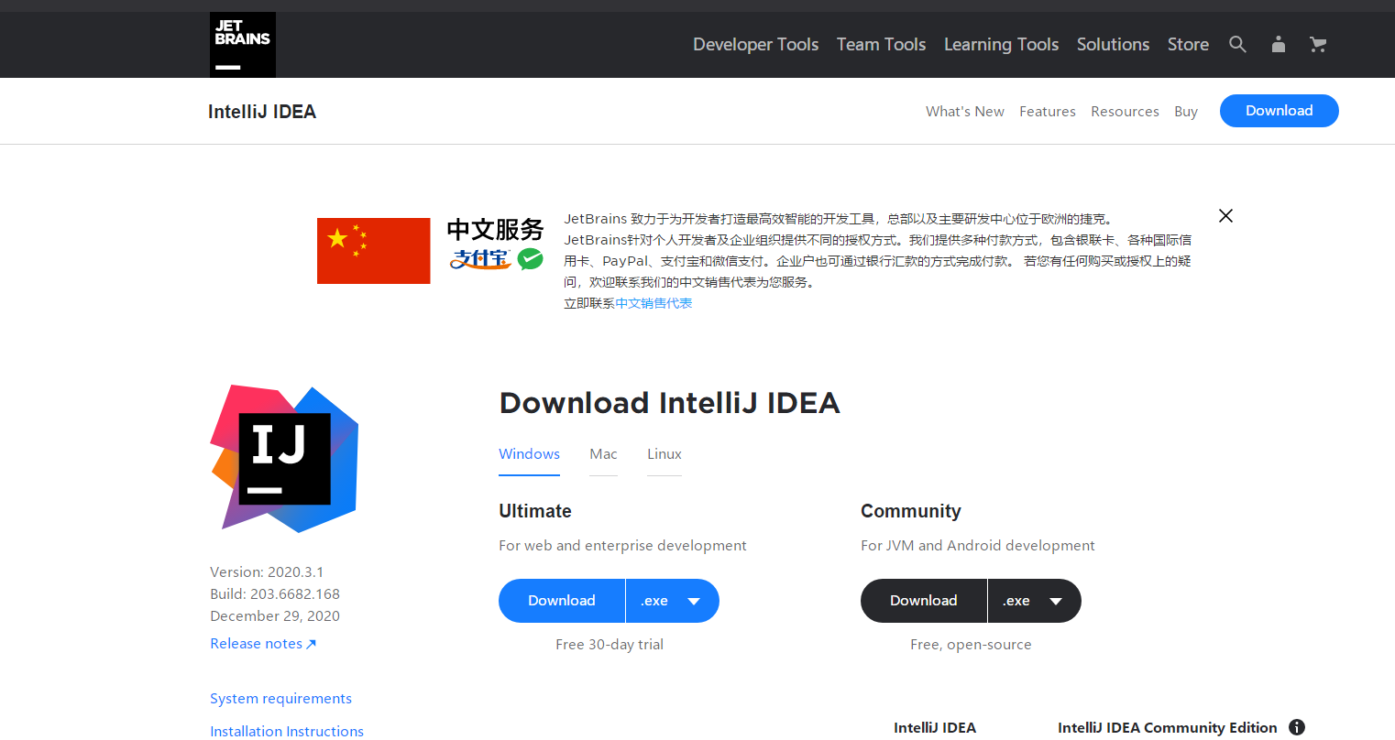Click the 'IntelliJ IDEA Community Edition' column header
The height and width of the screenshot is (740, 1395).
click(x=1167, y=728)
